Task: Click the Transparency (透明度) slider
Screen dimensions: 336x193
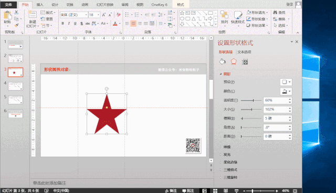Action: point(251,100)
